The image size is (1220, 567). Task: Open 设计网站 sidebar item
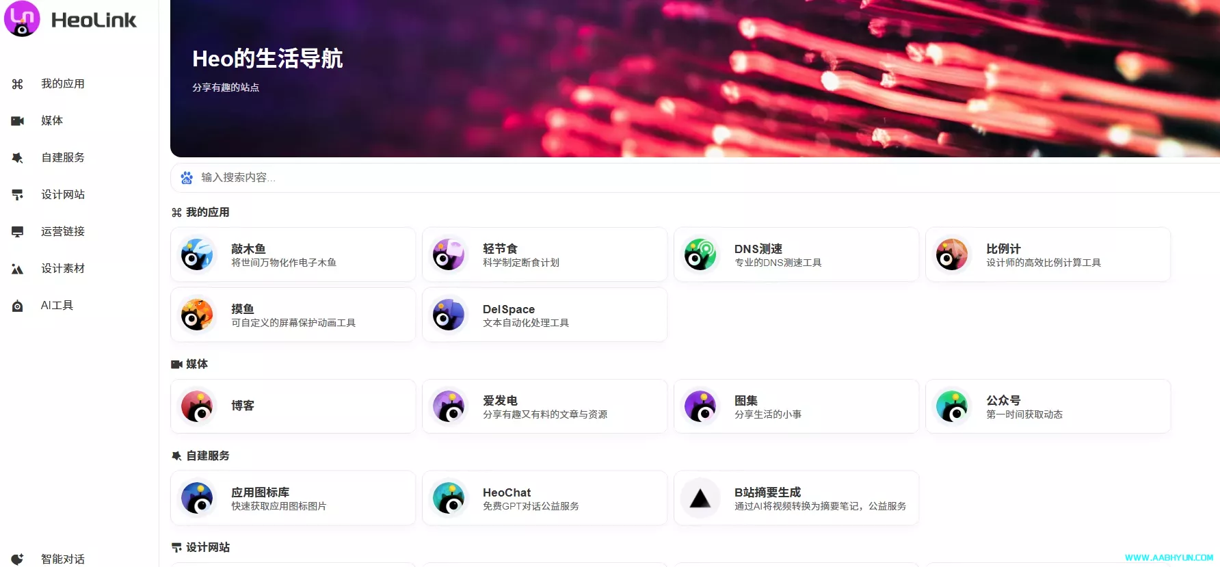tap(63, 194)
